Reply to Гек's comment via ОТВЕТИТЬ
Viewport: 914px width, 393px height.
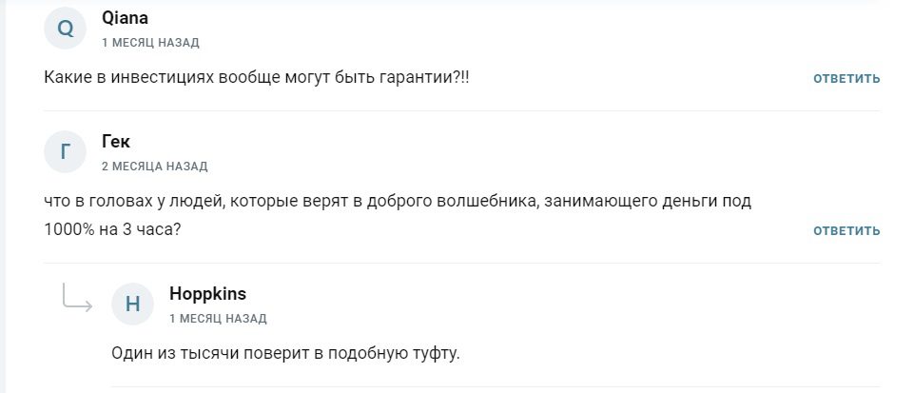[846, 230]
